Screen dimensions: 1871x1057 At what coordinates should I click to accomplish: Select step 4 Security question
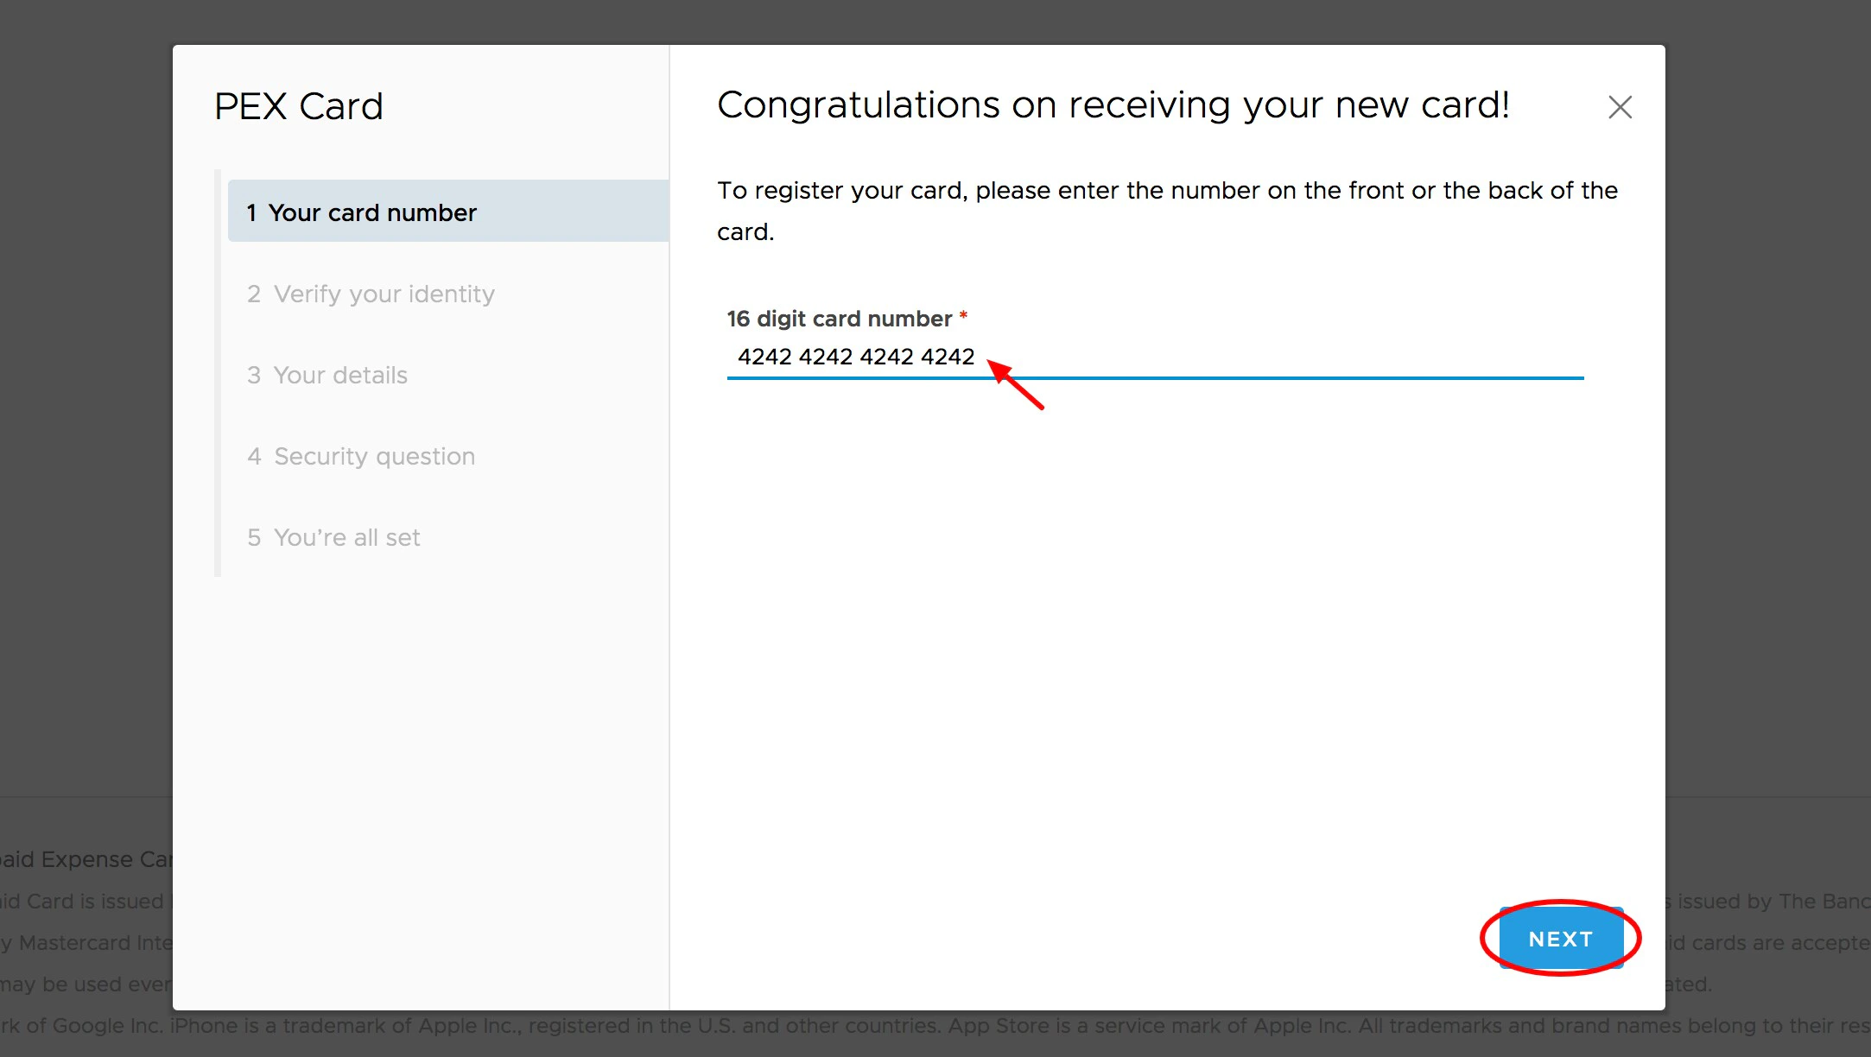[374, 456]
